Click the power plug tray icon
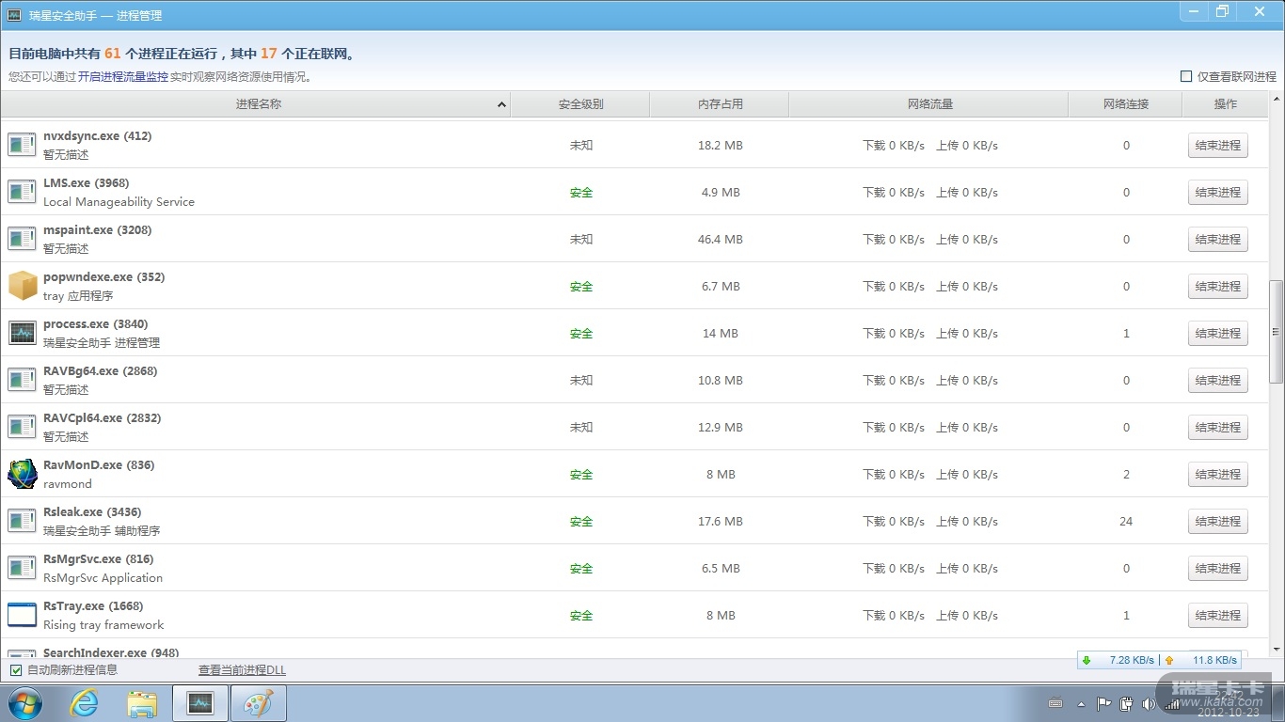 coord(1126,703)
